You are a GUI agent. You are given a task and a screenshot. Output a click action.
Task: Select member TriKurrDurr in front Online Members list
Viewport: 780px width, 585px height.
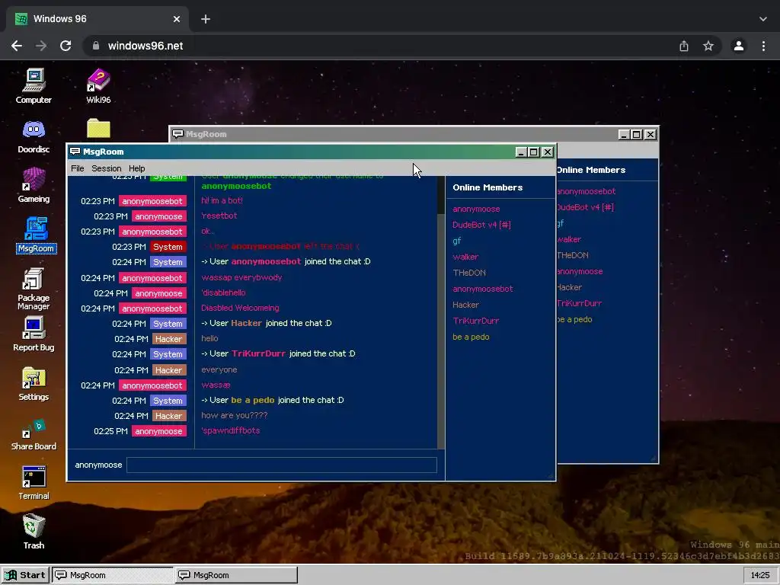(x=475, y=321)
